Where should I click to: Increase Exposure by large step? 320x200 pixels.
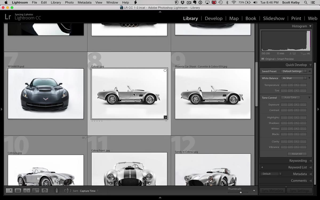[x=303, y=105]
